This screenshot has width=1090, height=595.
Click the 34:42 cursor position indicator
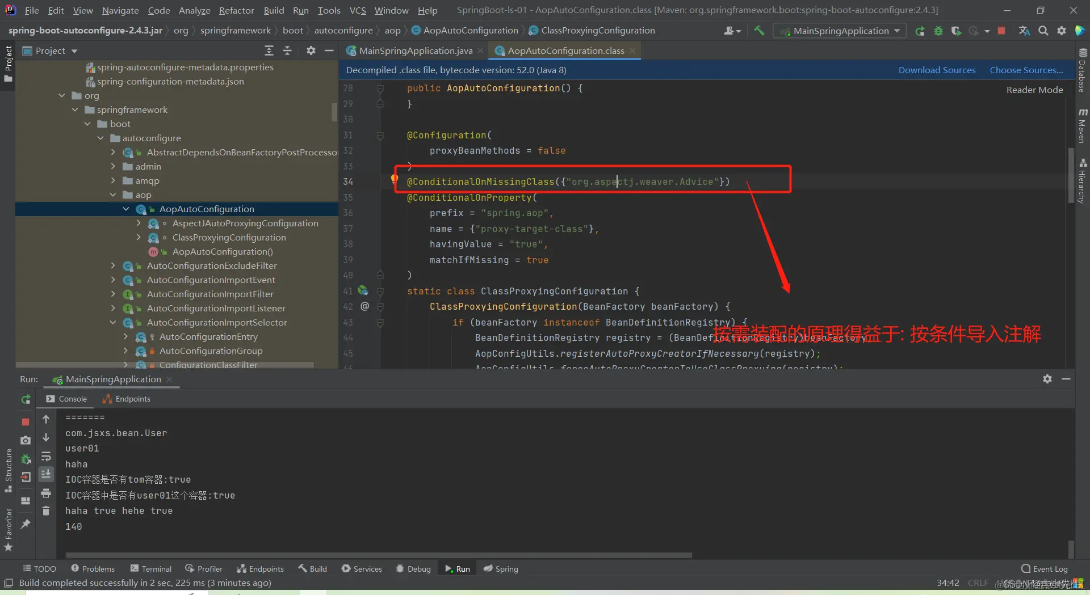pos(948,583)
